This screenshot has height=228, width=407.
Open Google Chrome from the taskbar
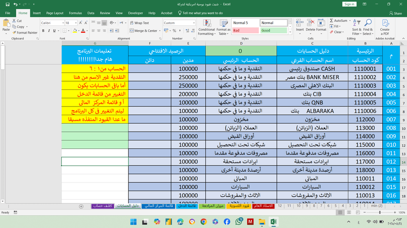[x=203, y=222]
